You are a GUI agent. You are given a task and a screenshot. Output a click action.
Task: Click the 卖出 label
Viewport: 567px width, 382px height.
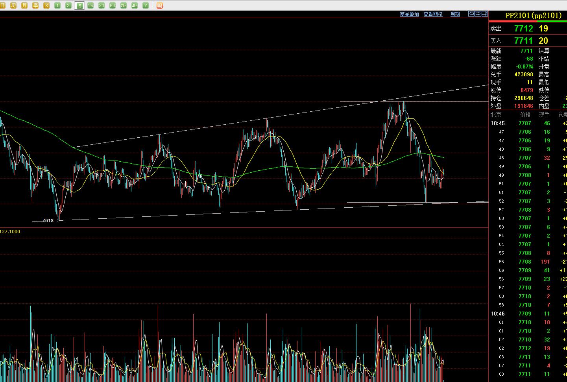(496, 29)
